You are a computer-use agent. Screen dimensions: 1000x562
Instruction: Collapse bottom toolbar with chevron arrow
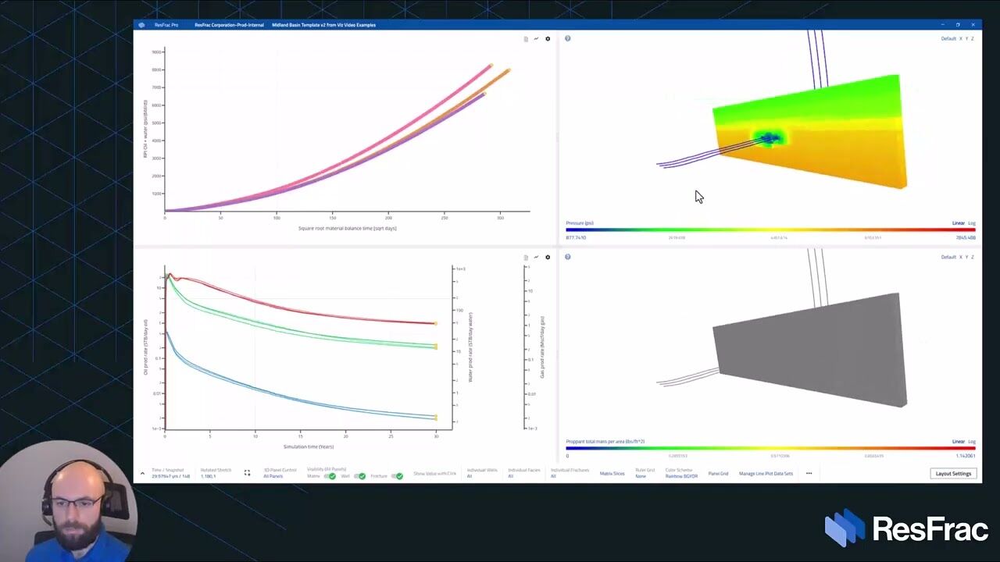[142, 473]
